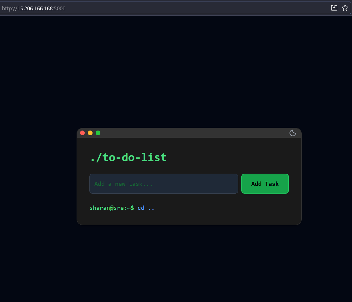Viewport: 352px width, 302px height.
Task: Click the red dot in the card header
Action: 83,133
